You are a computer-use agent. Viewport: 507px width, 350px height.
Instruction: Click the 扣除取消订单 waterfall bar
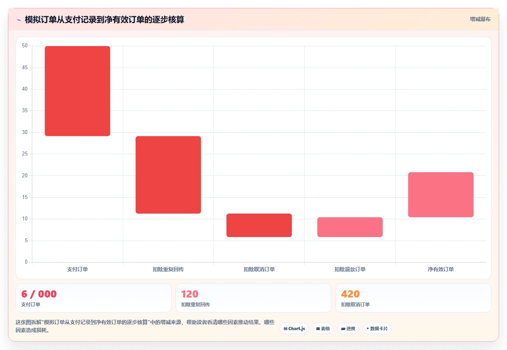[259, 226]
